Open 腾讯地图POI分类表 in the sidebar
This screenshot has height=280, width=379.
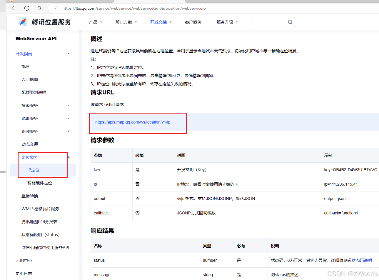pyautogui.click(x=39, y=222)
